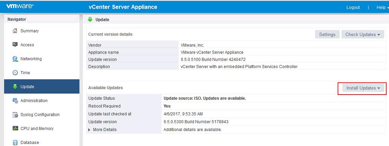This screenshot has width=389, height=146.
Task: Click the green arrow in Update header
Action: (x=90, y=20)
